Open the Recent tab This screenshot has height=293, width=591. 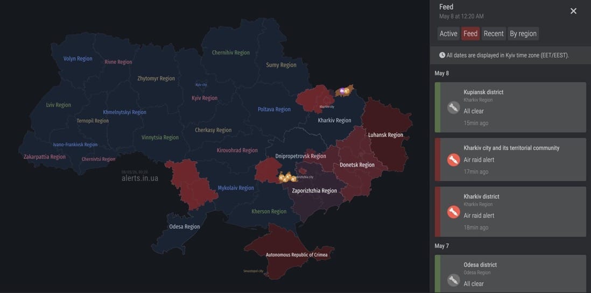coord(494,33)
